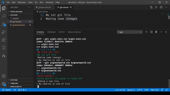This screenshot has height=95, width=170.
Task: Click UTF-8 encoding in status bar
Action: pyautogui.click(x=139, y=90)
